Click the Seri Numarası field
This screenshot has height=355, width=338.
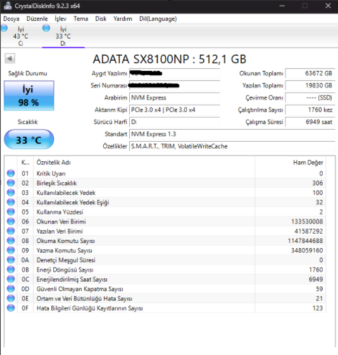click(x=174, y=85)
